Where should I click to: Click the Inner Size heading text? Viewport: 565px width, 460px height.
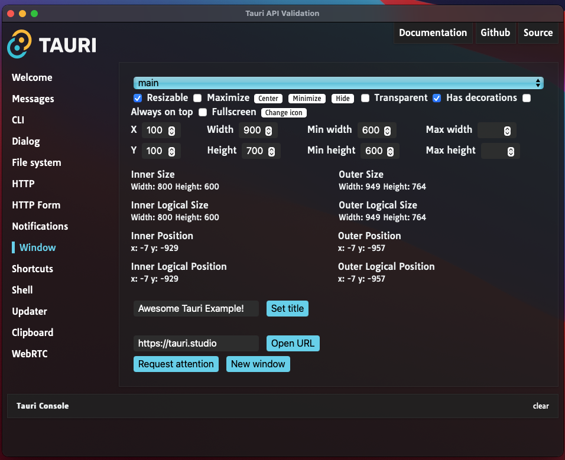[x=153, y=174]
